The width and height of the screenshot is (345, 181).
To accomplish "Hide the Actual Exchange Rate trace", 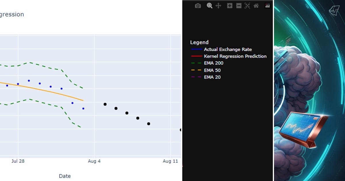I will (228, 49).
